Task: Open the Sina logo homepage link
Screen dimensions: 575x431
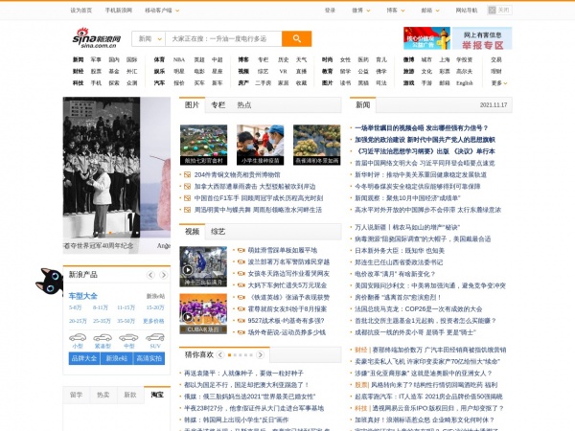Action: [x=97, y=38]
